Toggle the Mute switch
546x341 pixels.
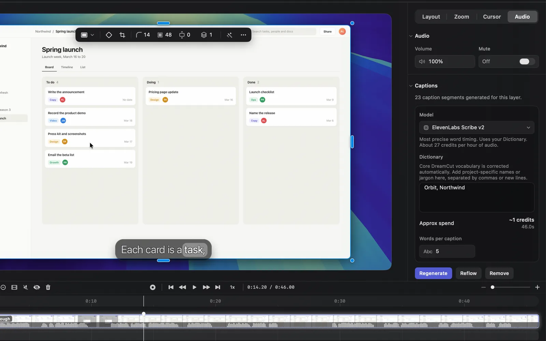coord(527,61)
